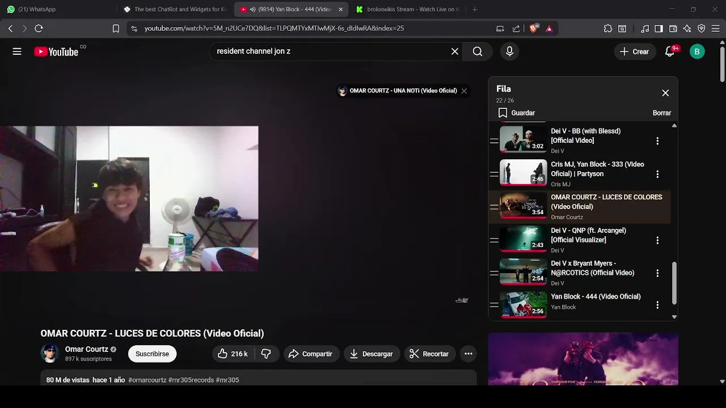Click the install app icon in address bar
This screenshot has width=726, height=408.
[500, 28]
